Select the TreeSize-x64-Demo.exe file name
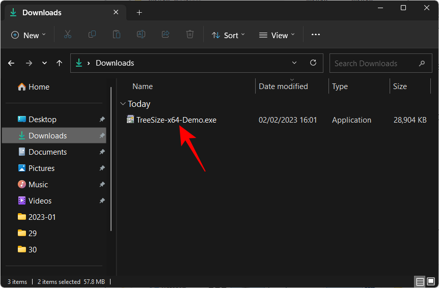 (x=176, y=120)
